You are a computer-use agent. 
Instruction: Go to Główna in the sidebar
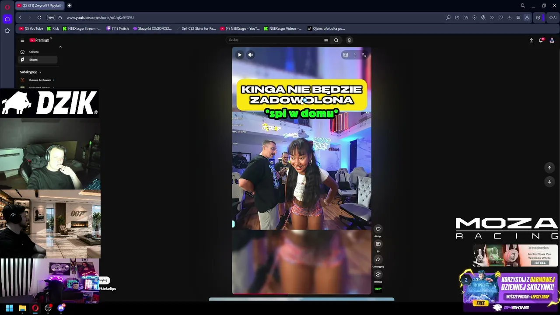(33, 52)
